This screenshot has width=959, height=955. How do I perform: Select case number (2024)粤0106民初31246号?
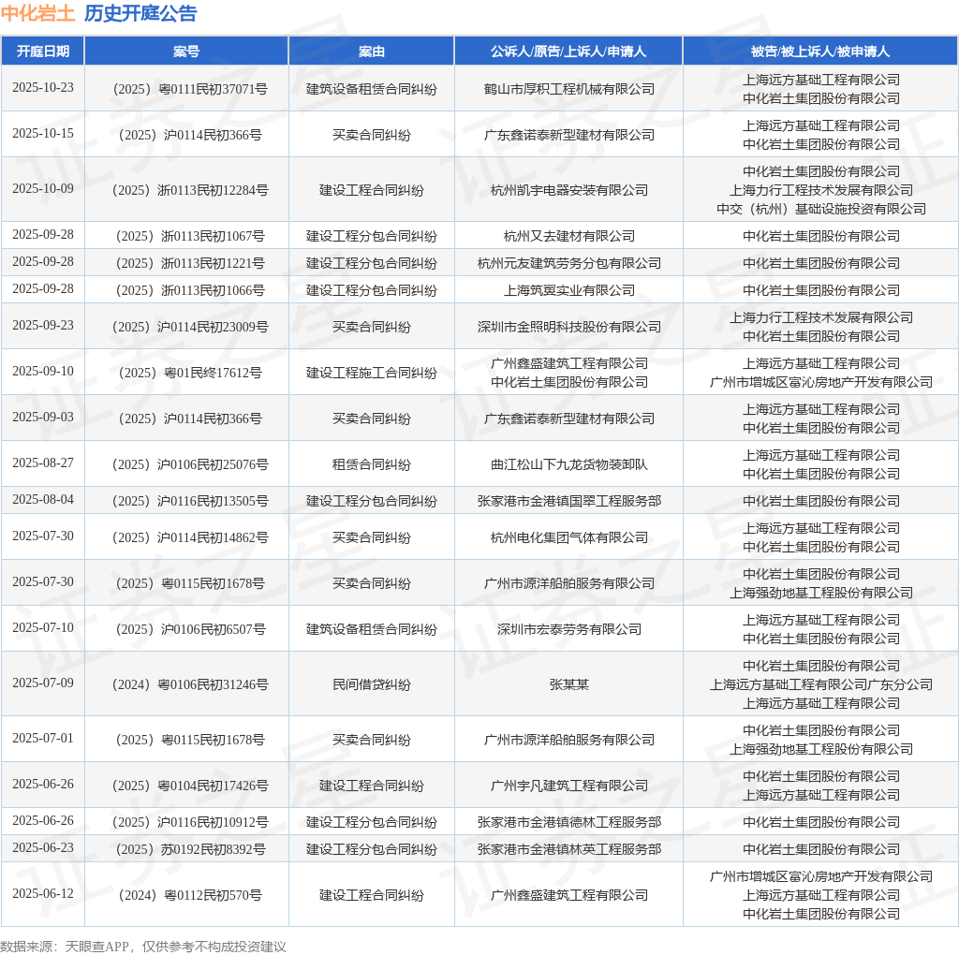(190, 684)
